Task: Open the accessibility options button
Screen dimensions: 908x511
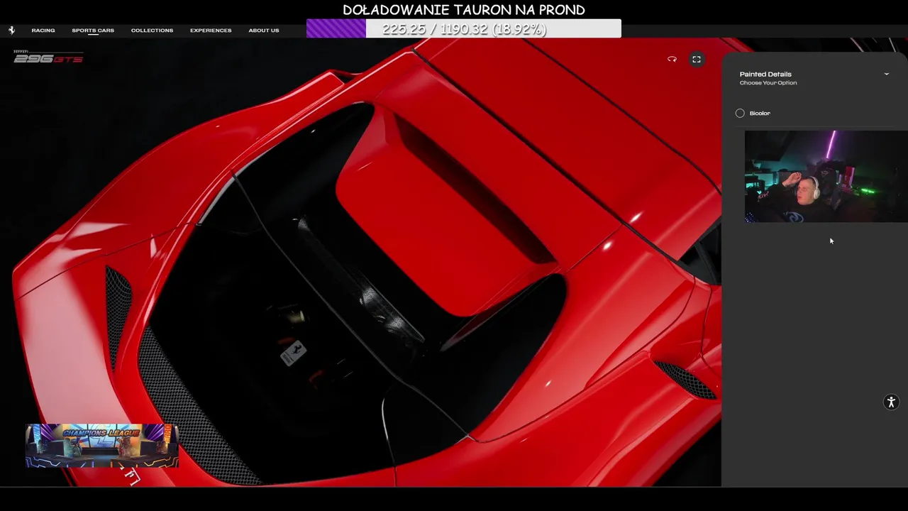Action: (x=891, y=402)
